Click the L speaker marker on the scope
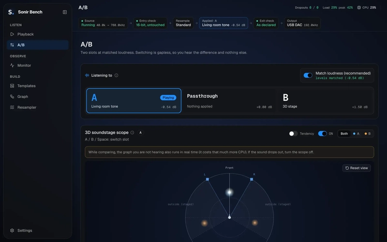Image resolution: width=387 pixels, height=242 pixels. (208, 179)
